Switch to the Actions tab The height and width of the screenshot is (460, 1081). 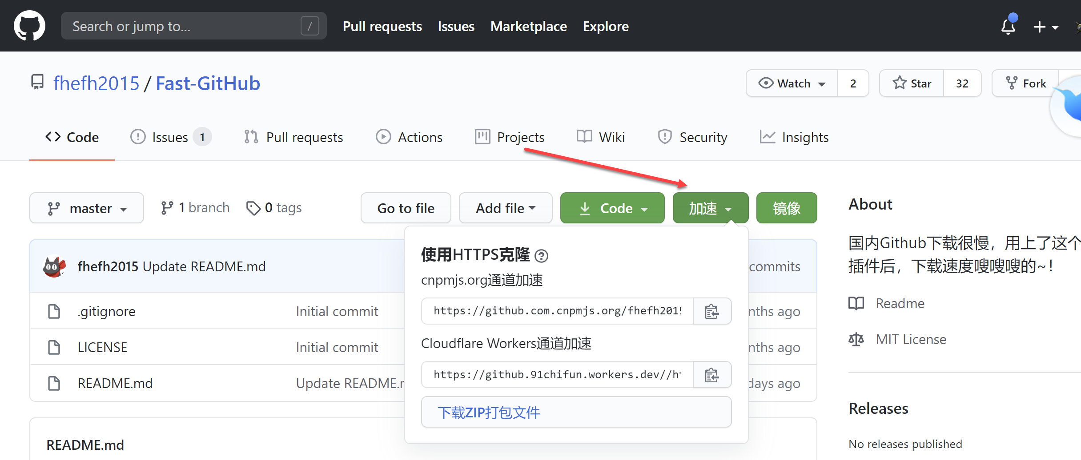coord(409,137)
